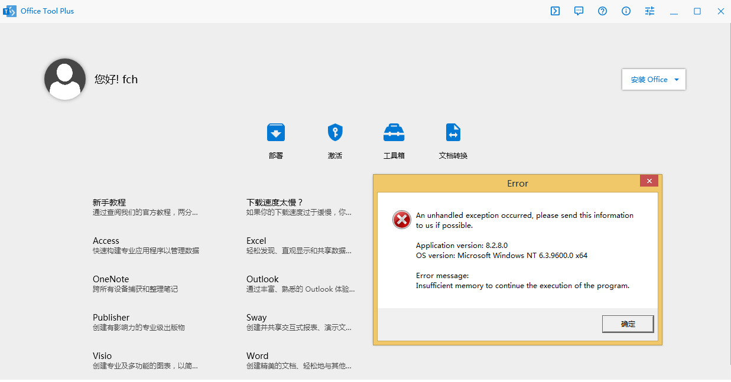Screen dimensions: 731x382
Task: Open the 文档转换 (Document Conversion) tool
Action: (x=453, y=140)
